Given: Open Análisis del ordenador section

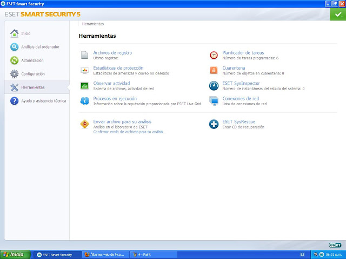Looking at the screenshot, I should tap(40, 47).
